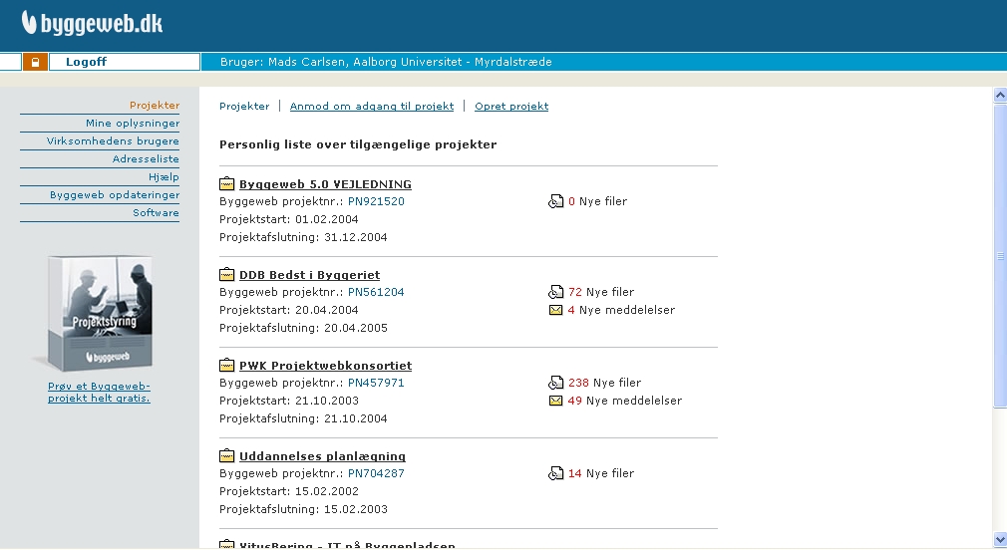
Task: Click the briefcase icon beside PWK Projektwebkonsortiet
Action: (x=226, y=366)
